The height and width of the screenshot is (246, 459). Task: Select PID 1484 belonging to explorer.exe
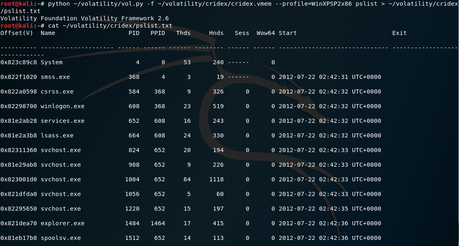[x=132, y=223]
